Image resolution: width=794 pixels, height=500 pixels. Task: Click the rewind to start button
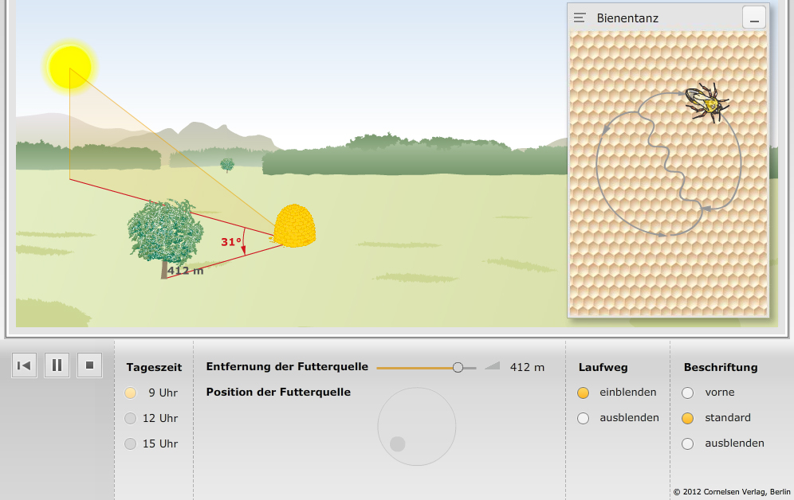click(x=24, y=365)
